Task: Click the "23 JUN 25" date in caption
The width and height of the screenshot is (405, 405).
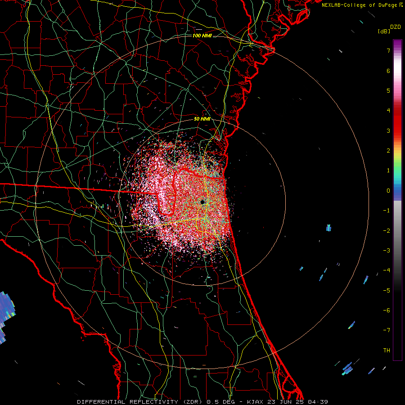Action: (x=286, y=402)
